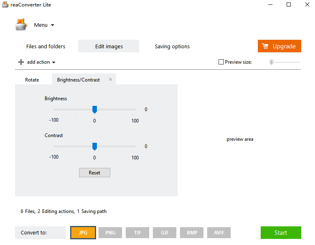The image size is (315, 245).
Task: Select the Rotate action tab
Action: tap(32, 80)
